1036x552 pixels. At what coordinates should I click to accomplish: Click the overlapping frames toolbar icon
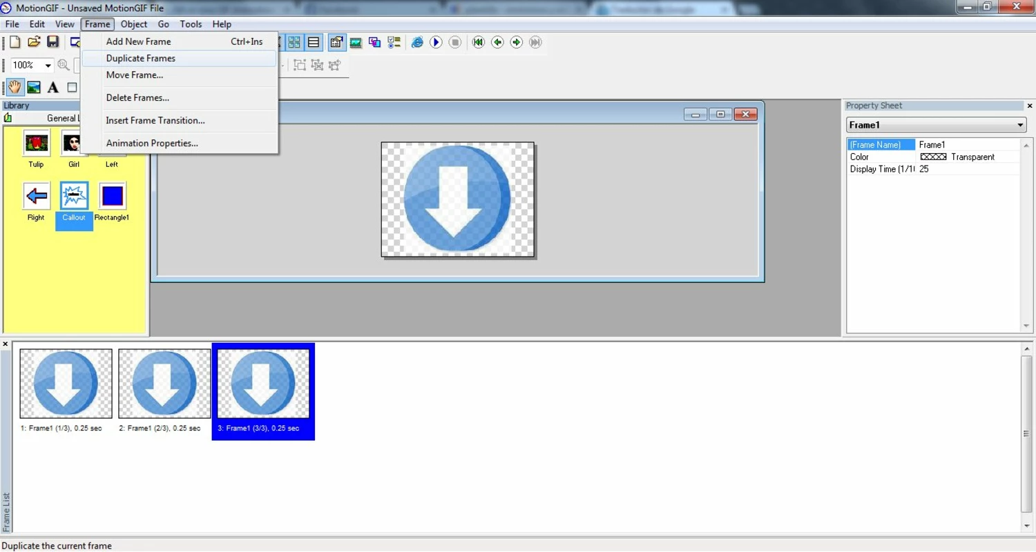[375, 42]
